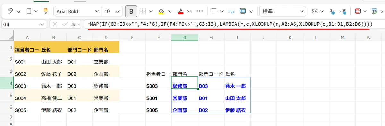Select cell C1 部門コード header
Screen dimensions: 385x126
(80, 47)
